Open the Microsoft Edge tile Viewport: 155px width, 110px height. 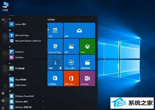pos(55,46)
